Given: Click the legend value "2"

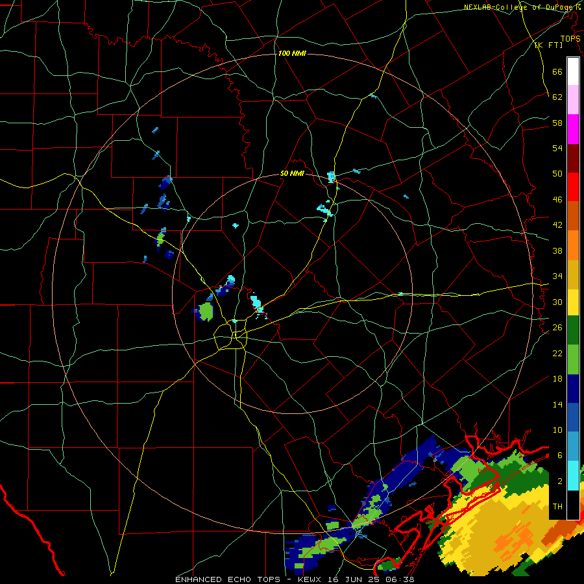Looking at the screenshot, I should pyautogui.click(x=560, y=481).
